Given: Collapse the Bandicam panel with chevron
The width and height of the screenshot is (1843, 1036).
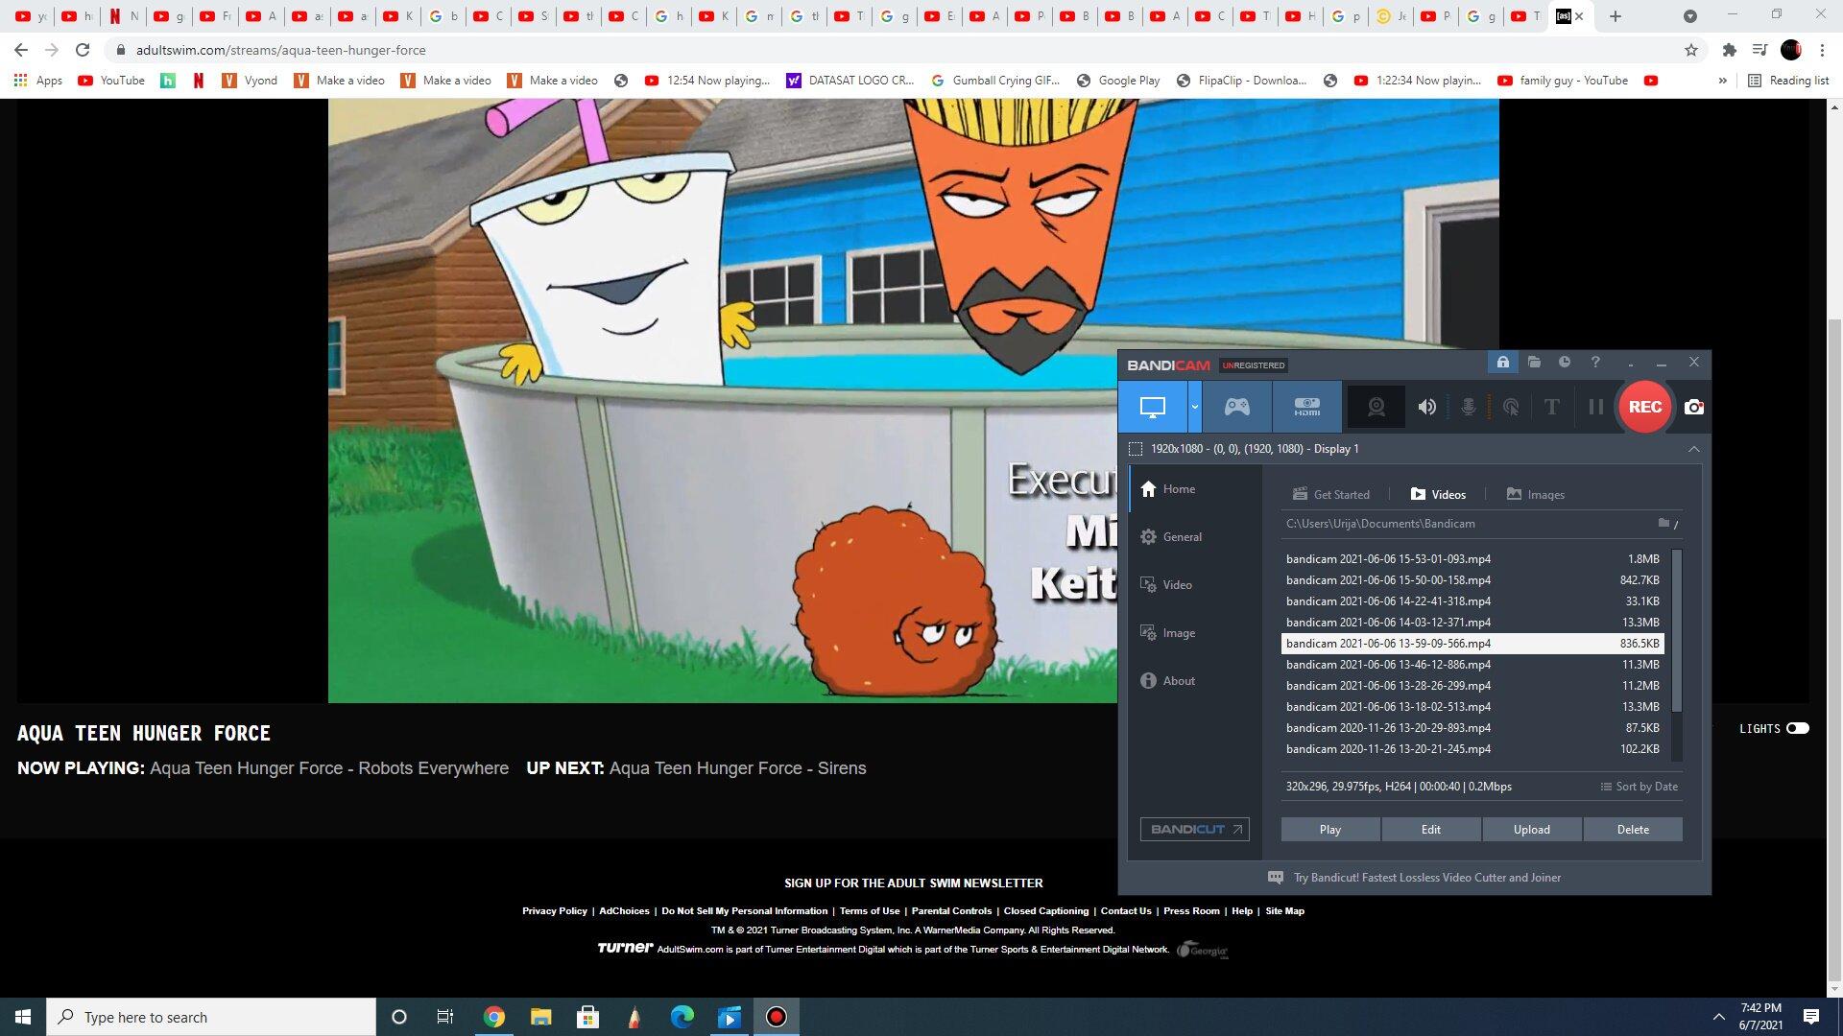Looking at the screenshot, I should tap(1694, 449).
